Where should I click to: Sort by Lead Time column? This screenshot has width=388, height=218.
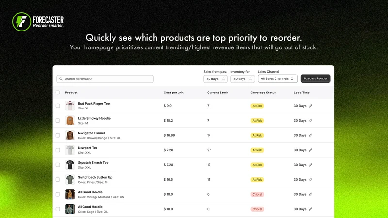(x=302, y=93)
